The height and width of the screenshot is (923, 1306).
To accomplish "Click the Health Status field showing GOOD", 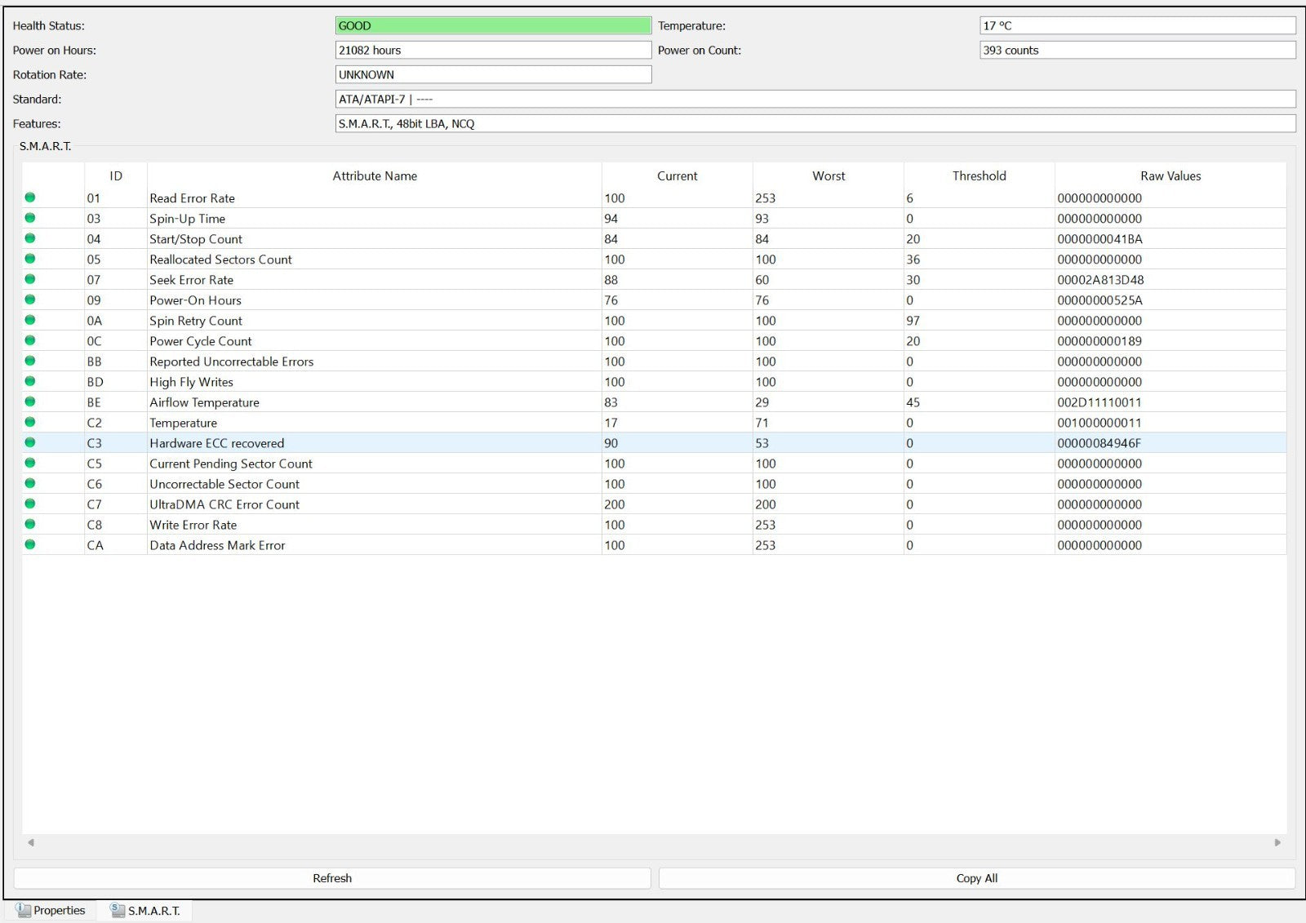I will tap(493, 25).
